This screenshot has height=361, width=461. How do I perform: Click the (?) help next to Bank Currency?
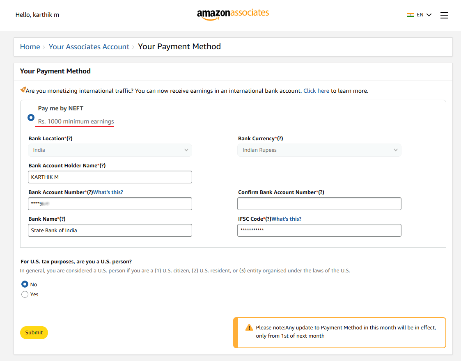(x=280, y=139)
